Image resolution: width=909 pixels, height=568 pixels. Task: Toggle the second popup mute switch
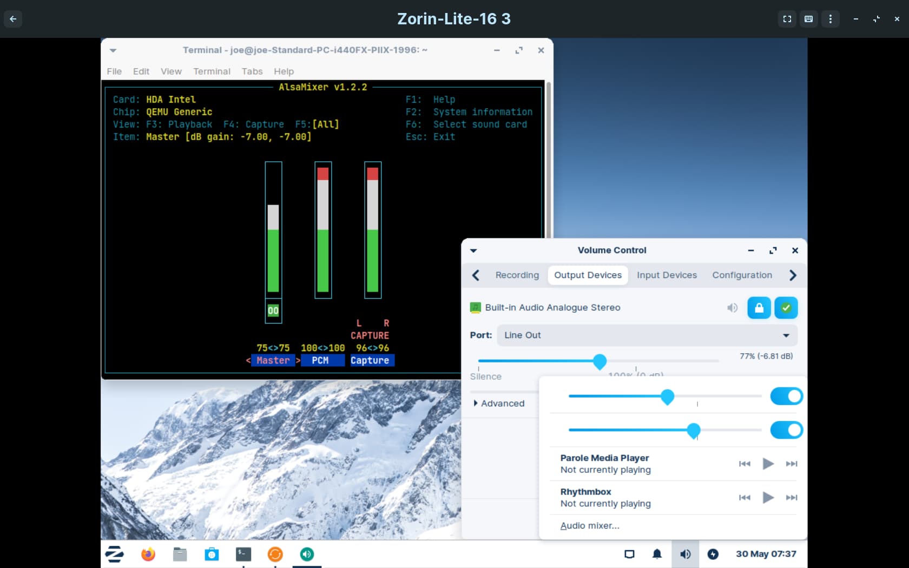pos(787,431)
